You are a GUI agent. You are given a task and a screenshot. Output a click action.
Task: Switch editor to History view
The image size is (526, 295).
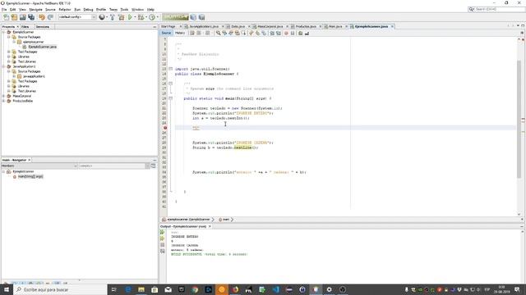pyautogui.click(x=180, y=33)
